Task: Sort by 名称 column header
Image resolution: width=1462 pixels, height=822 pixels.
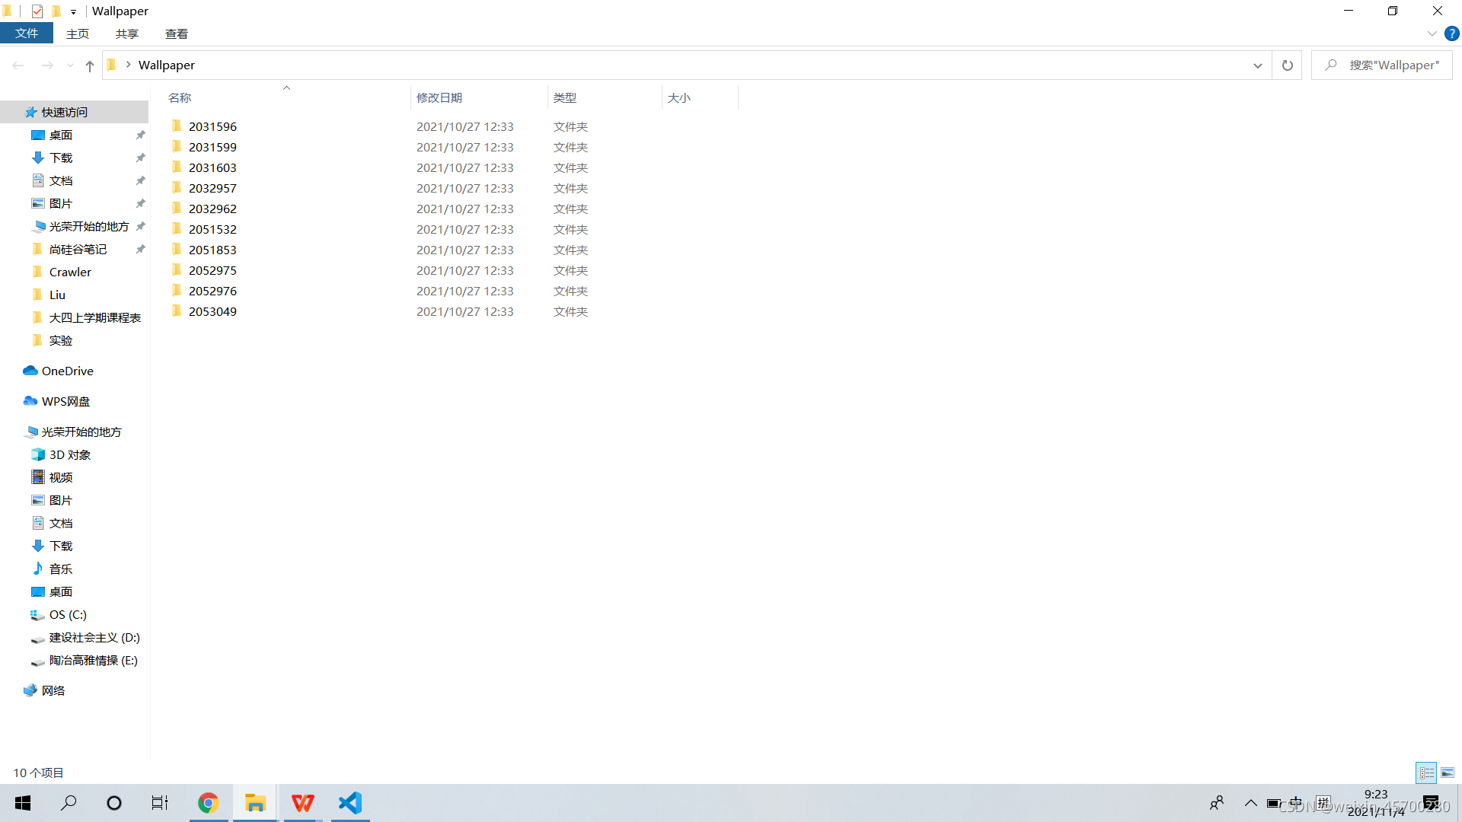Action: pyautogui.click(x=286, y=97)
